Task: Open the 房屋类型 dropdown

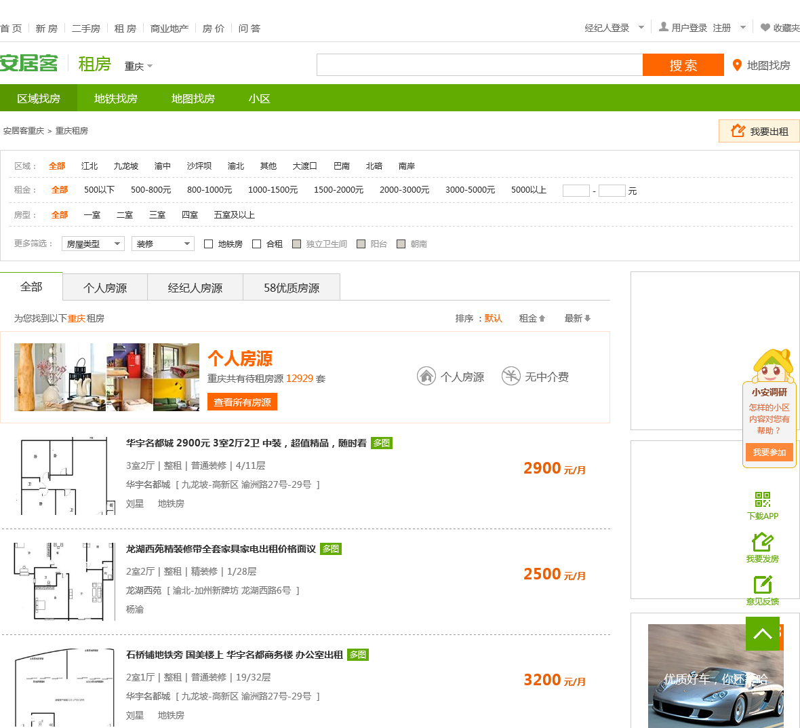Action: [x=94, y=244]
